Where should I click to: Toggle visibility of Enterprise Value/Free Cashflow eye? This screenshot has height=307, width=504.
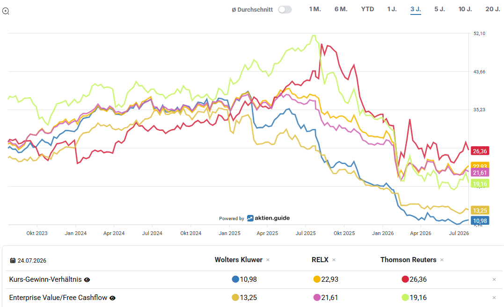(112, 298)
